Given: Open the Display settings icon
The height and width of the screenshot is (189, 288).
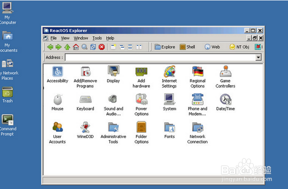Looking at the screenshot, I should (113, 74).
